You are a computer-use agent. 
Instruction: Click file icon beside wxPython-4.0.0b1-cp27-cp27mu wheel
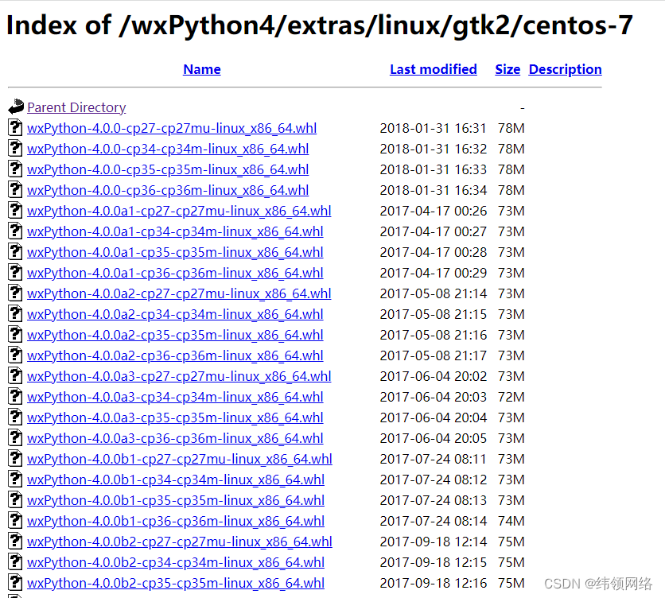(x=15, y=459)
